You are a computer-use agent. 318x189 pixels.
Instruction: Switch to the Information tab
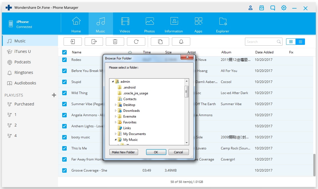(174, 24)
